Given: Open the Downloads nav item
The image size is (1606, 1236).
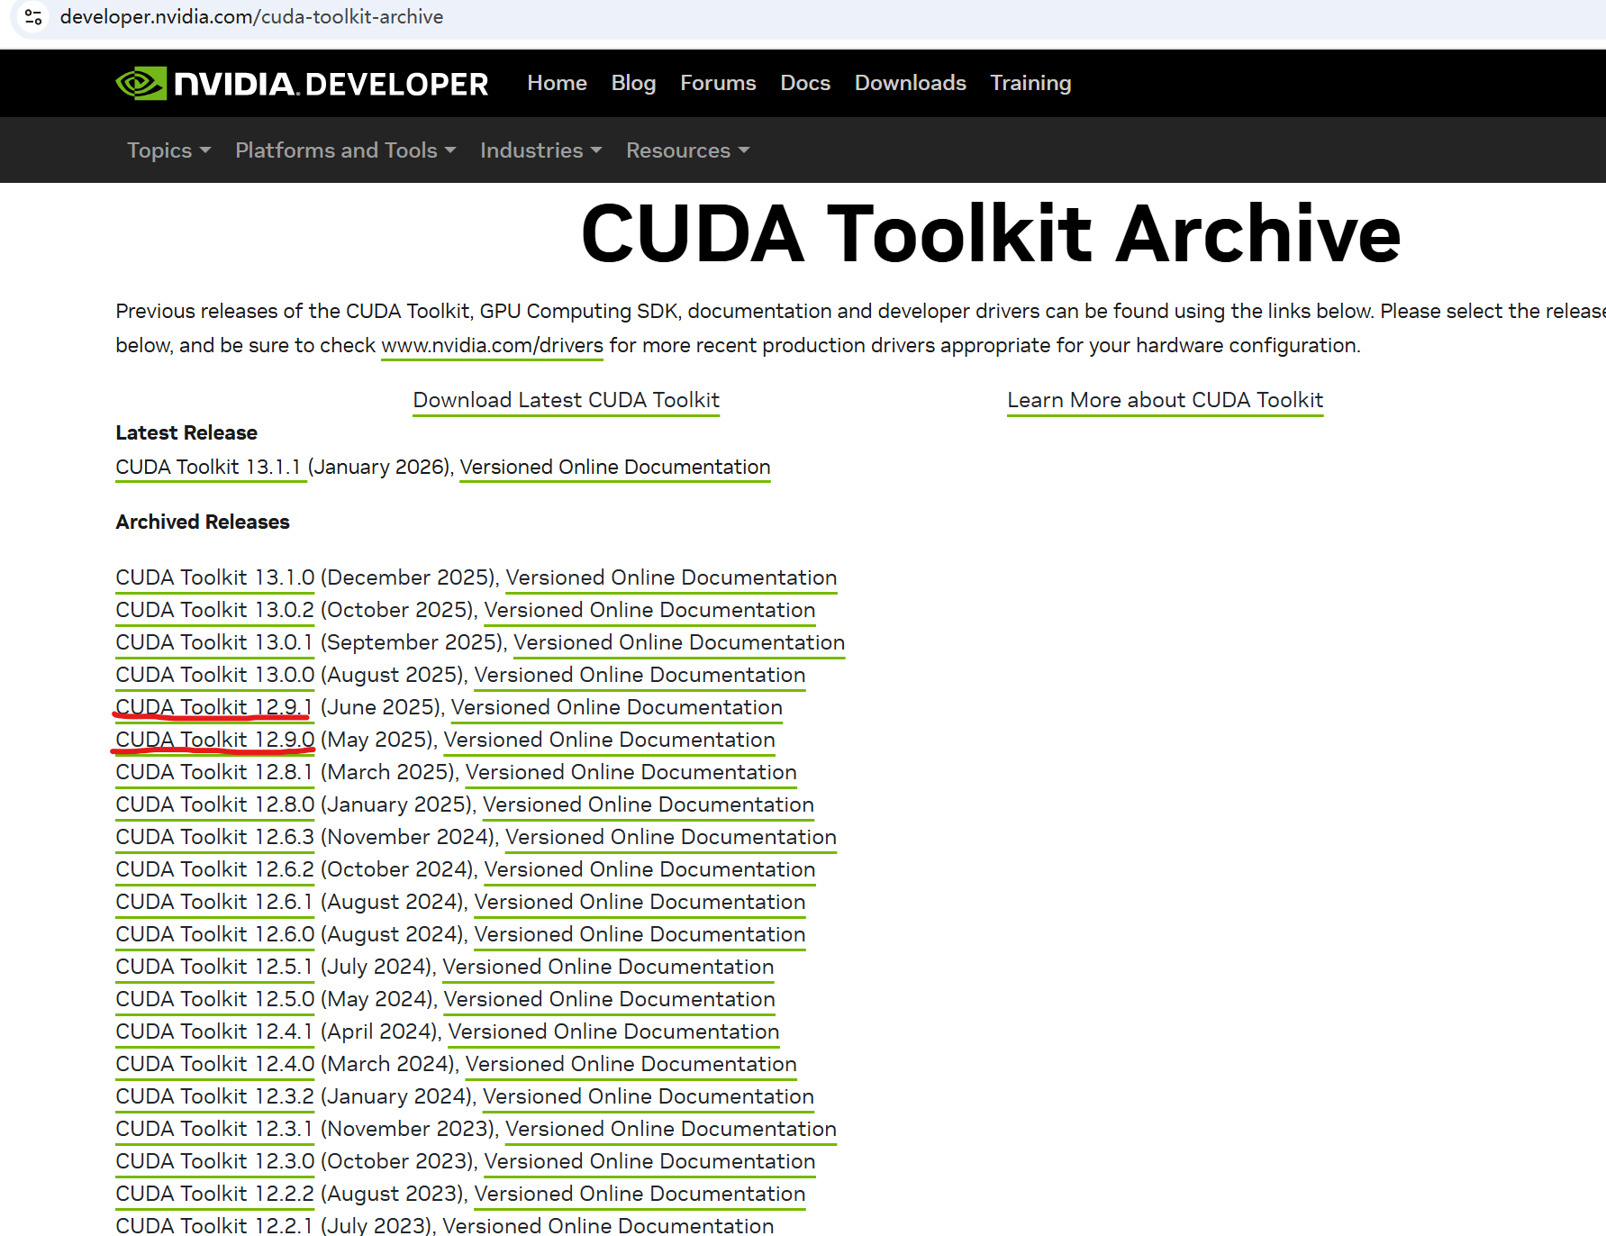Looking at the screenshot, I should (910, 83).
